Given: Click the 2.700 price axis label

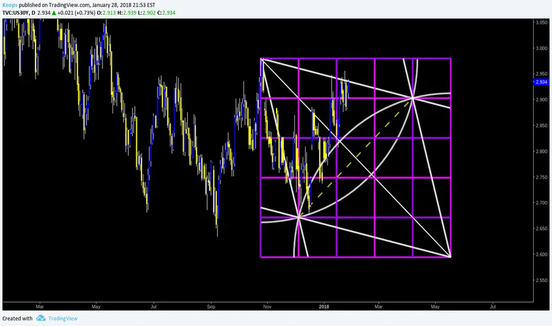Looking at the screenshot, I should pyautogui.click(x=541, y=203).
